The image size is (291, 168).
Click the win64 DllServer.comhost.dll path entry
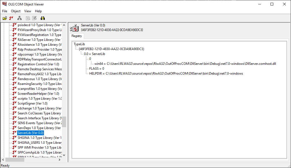point(185,64)
